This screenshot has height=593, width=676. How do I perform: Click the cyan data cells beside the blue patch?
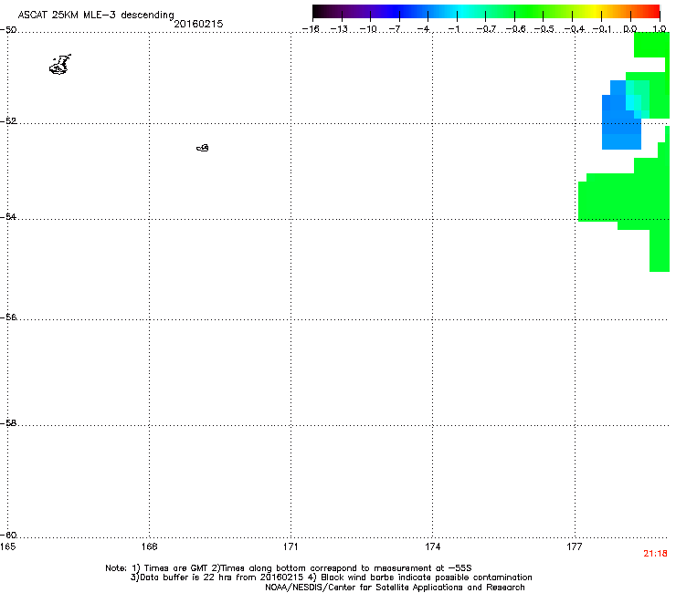[x=638, y=100]
